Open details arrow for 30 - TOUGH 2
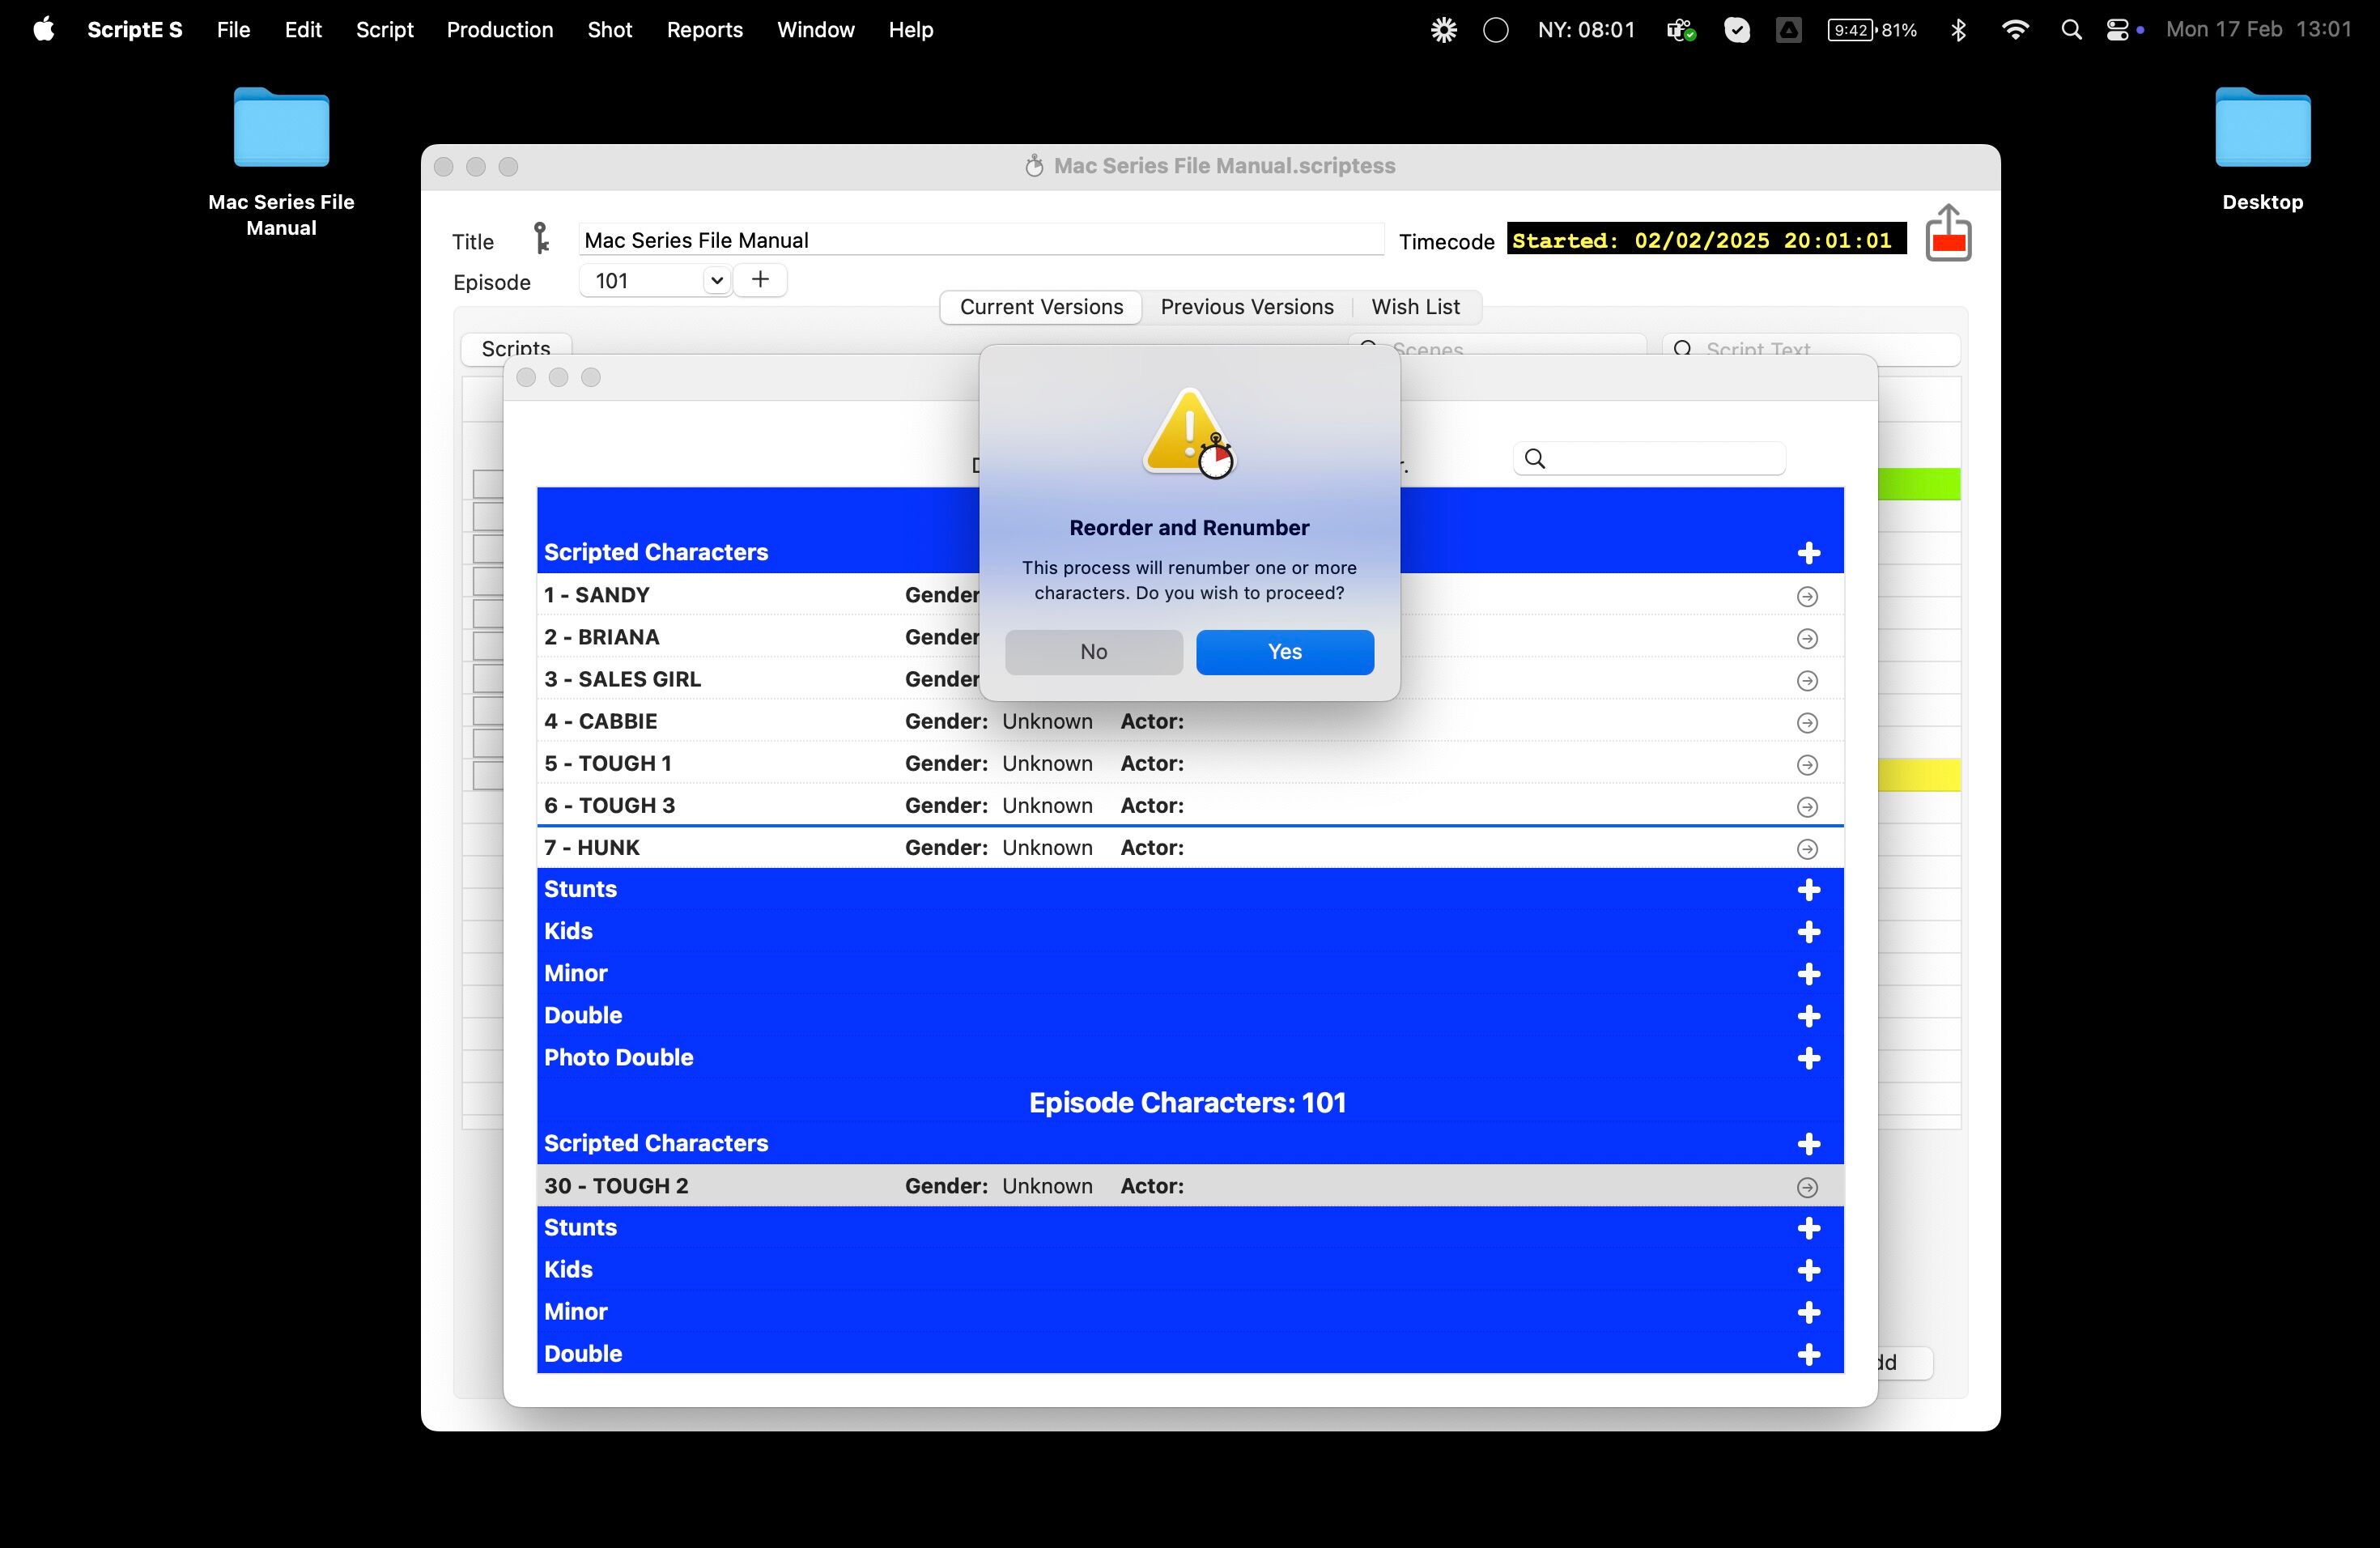 pyautogui.click(x=1806, y=1187)
